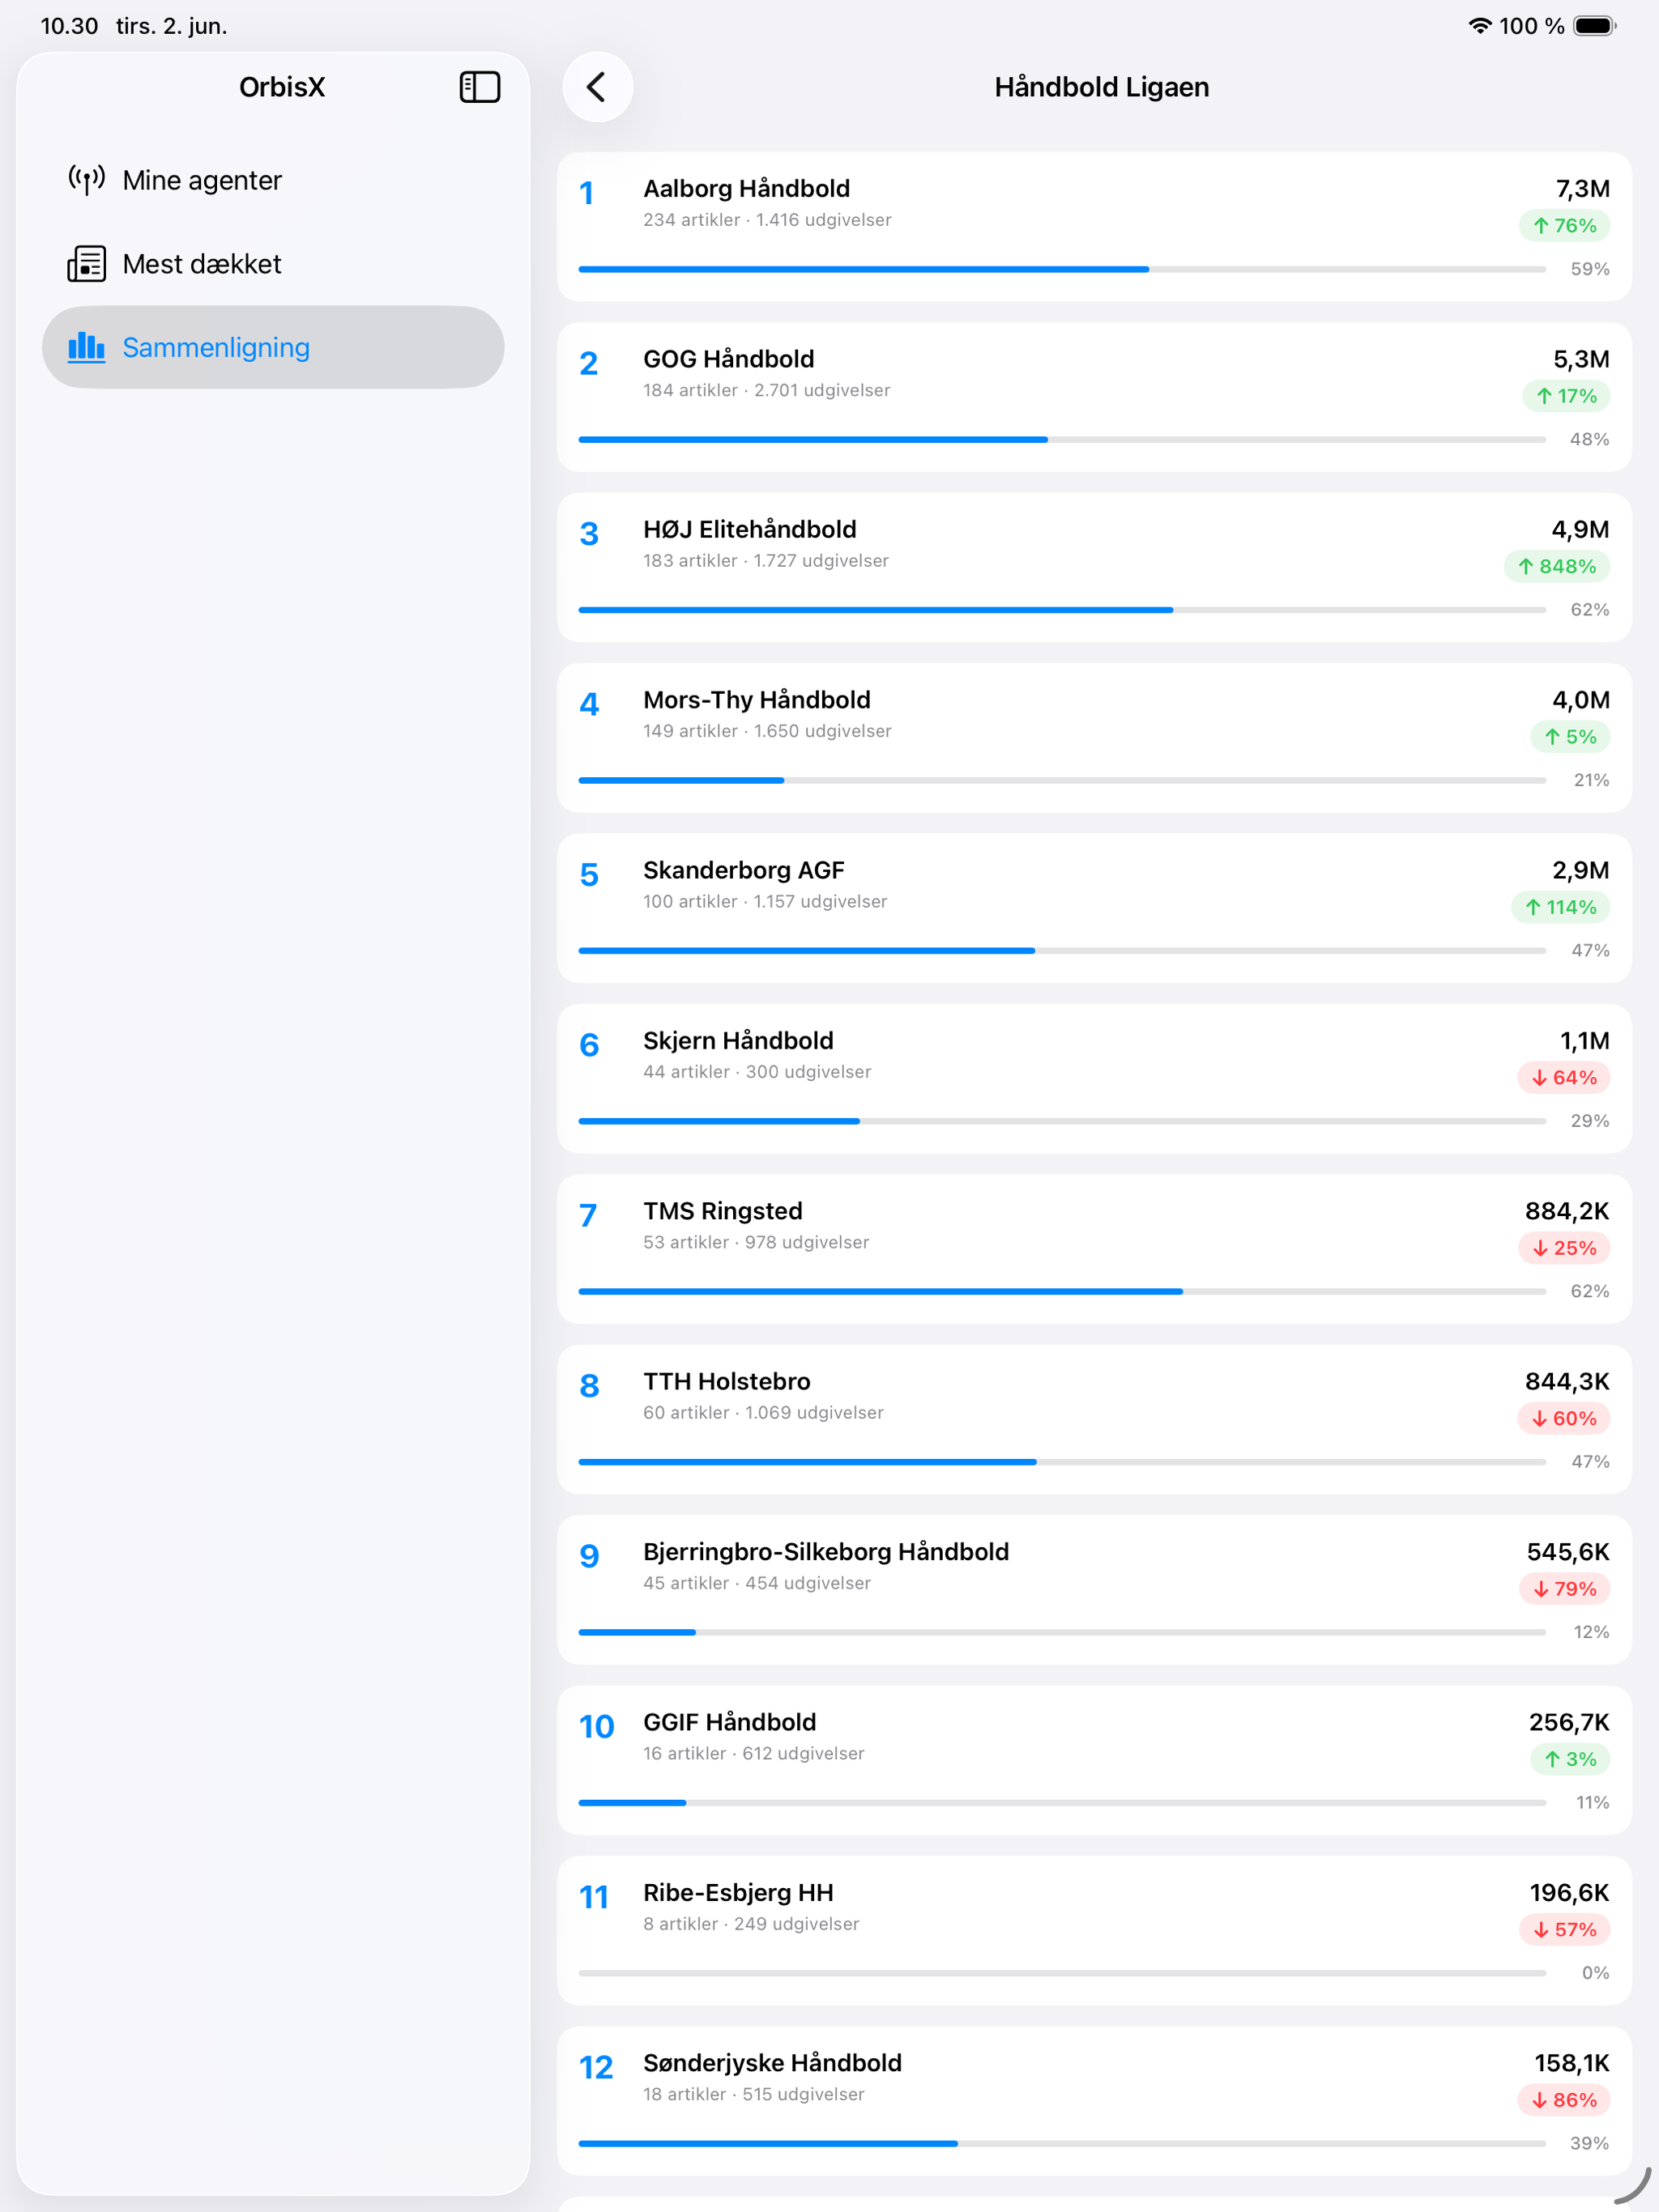Click the 7,3M reach value
This screenshot has width=1659, height=2212.
[1583, 189]
